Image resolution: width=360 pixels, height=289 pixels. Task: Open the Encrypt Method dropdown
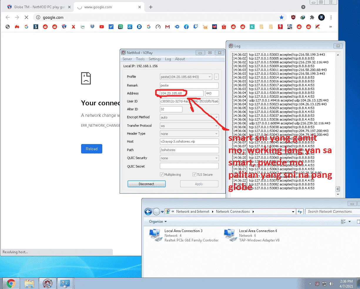point(189,117)
